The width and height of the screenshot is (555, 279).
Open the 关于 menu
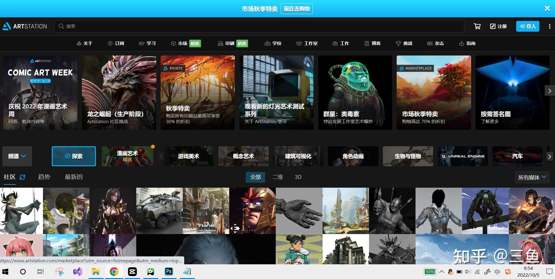pos(84,43)
